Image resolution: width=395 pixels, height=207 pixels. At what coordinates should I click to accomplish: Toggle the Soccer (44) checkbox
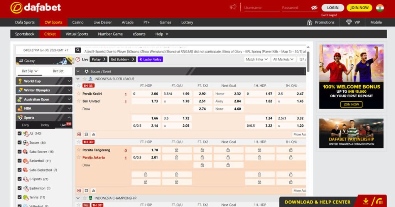(x=20, y=143)
